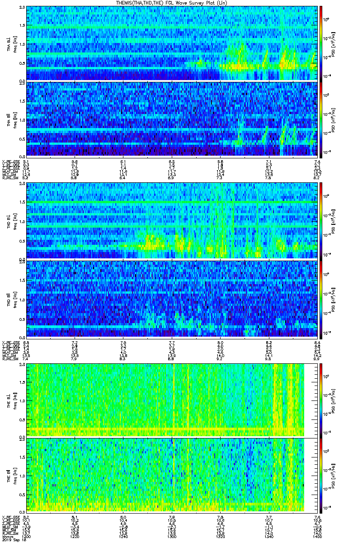This screenshot has width=339, height=543.
Task: Click the THA B⊥ freq [Hz] axis label
Action: point(14,43)
